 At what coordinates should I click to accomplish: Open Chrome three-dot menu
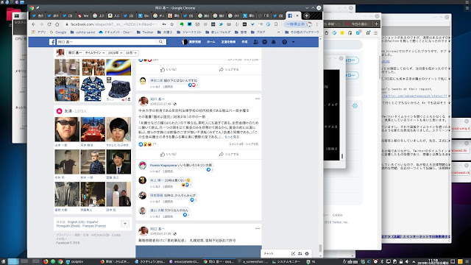pyautogui.click(x=317, y=24)
